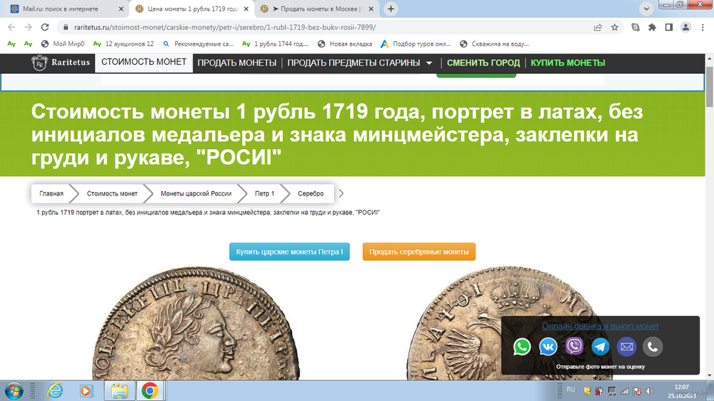Open Chrome three-dot menu
The height and width of the screenshot is (401, 714).
(703, 27)
